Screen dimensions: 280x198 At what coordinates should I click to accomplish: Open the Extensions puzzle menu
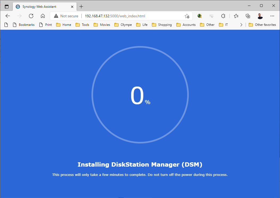coord(223,16)
